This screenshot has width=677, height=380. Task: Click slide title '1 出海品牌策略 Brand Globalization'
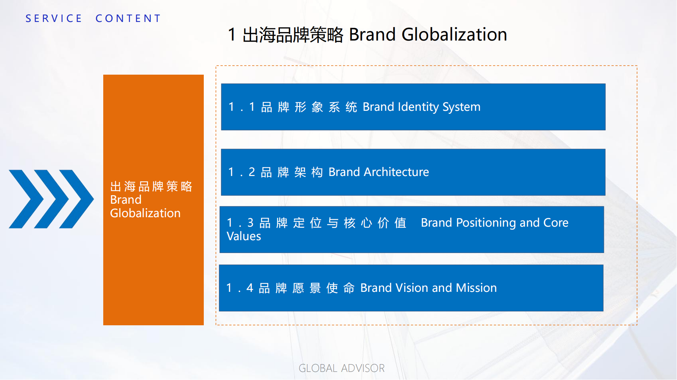click(368, 34)
